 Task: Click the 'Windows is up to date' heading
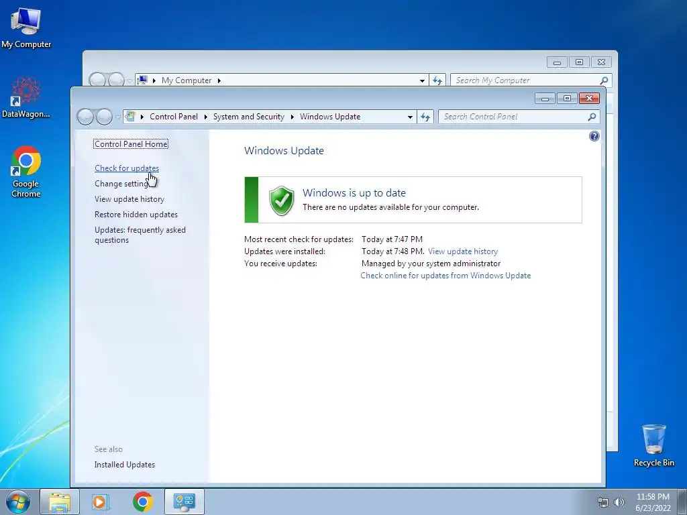[354, 192]
